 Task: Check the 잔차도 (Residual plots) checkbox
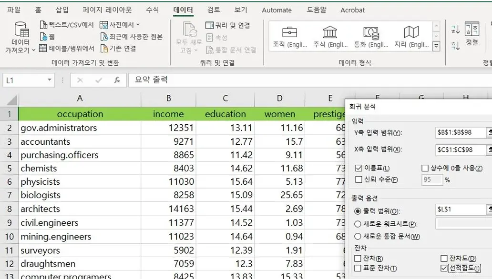click(444, 258)
